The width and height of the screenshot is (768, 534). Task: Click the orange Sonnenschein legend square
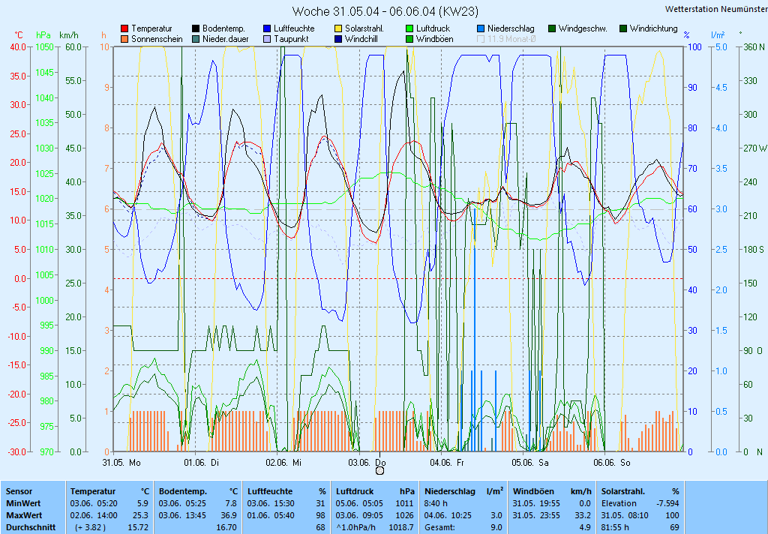124,39
